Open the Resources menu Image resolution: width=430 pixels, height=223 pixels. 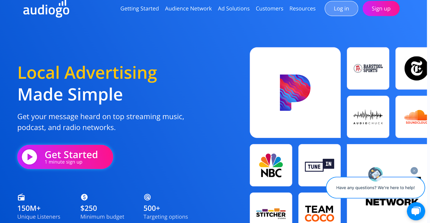tap(302, 9)
